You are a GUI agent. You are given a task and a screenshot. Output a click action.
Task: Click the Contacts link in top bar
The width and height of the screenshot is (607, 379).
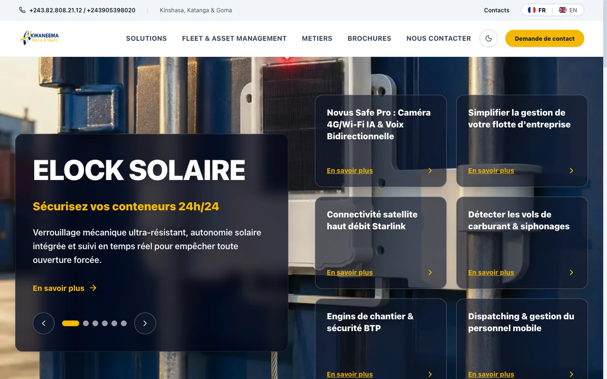[x=497, y=10]
